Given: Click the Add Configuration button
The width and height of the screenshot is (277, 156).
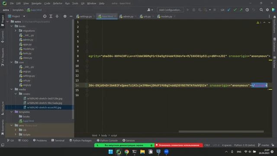Looking at the screenshot, I should 170,10.
